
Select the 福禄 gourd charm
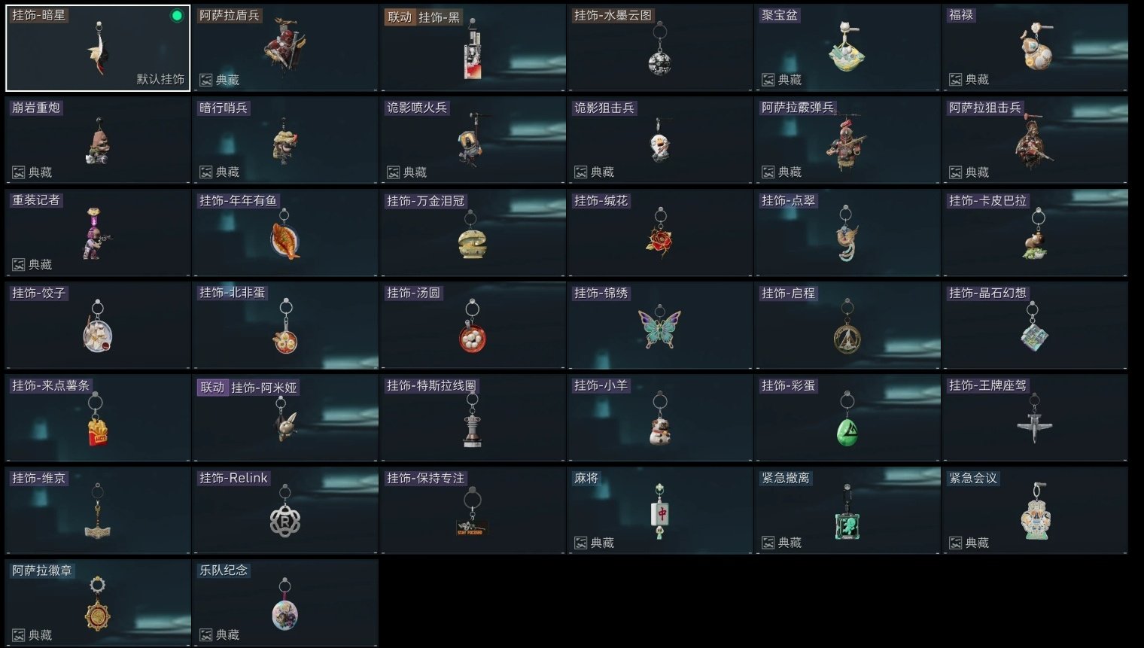[x=1035, y=48]
